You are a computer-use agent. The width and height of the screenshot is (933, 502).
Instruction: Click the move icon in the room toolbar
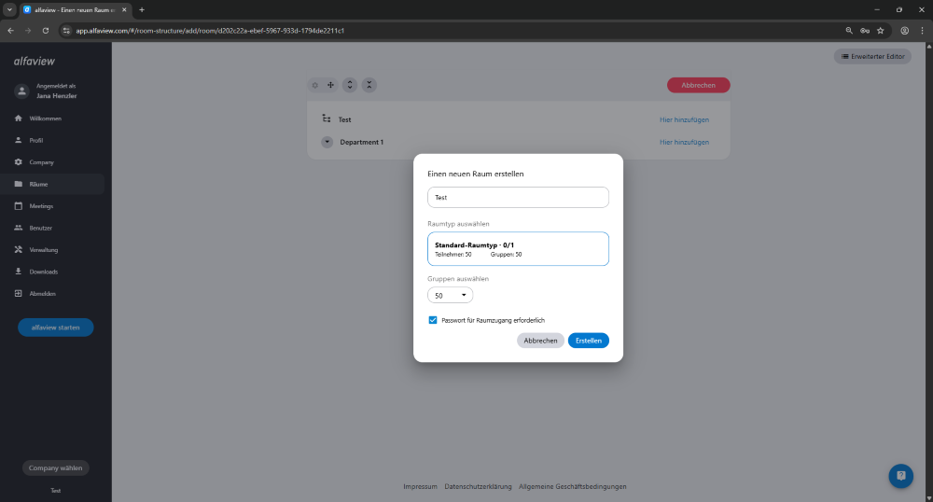tap(331, 85)
